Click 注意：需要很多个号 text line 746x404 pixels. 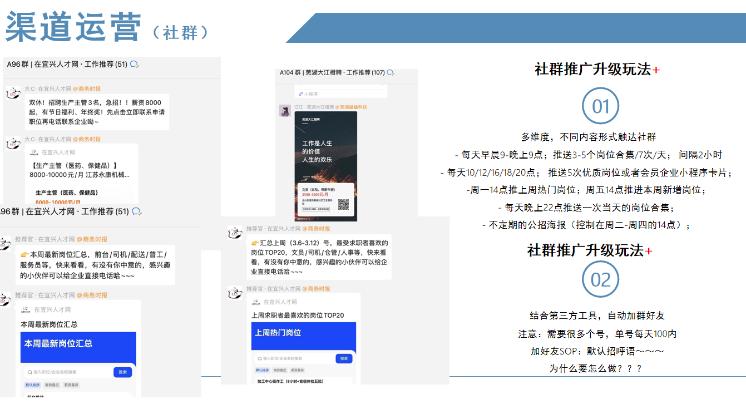point(597,334)
